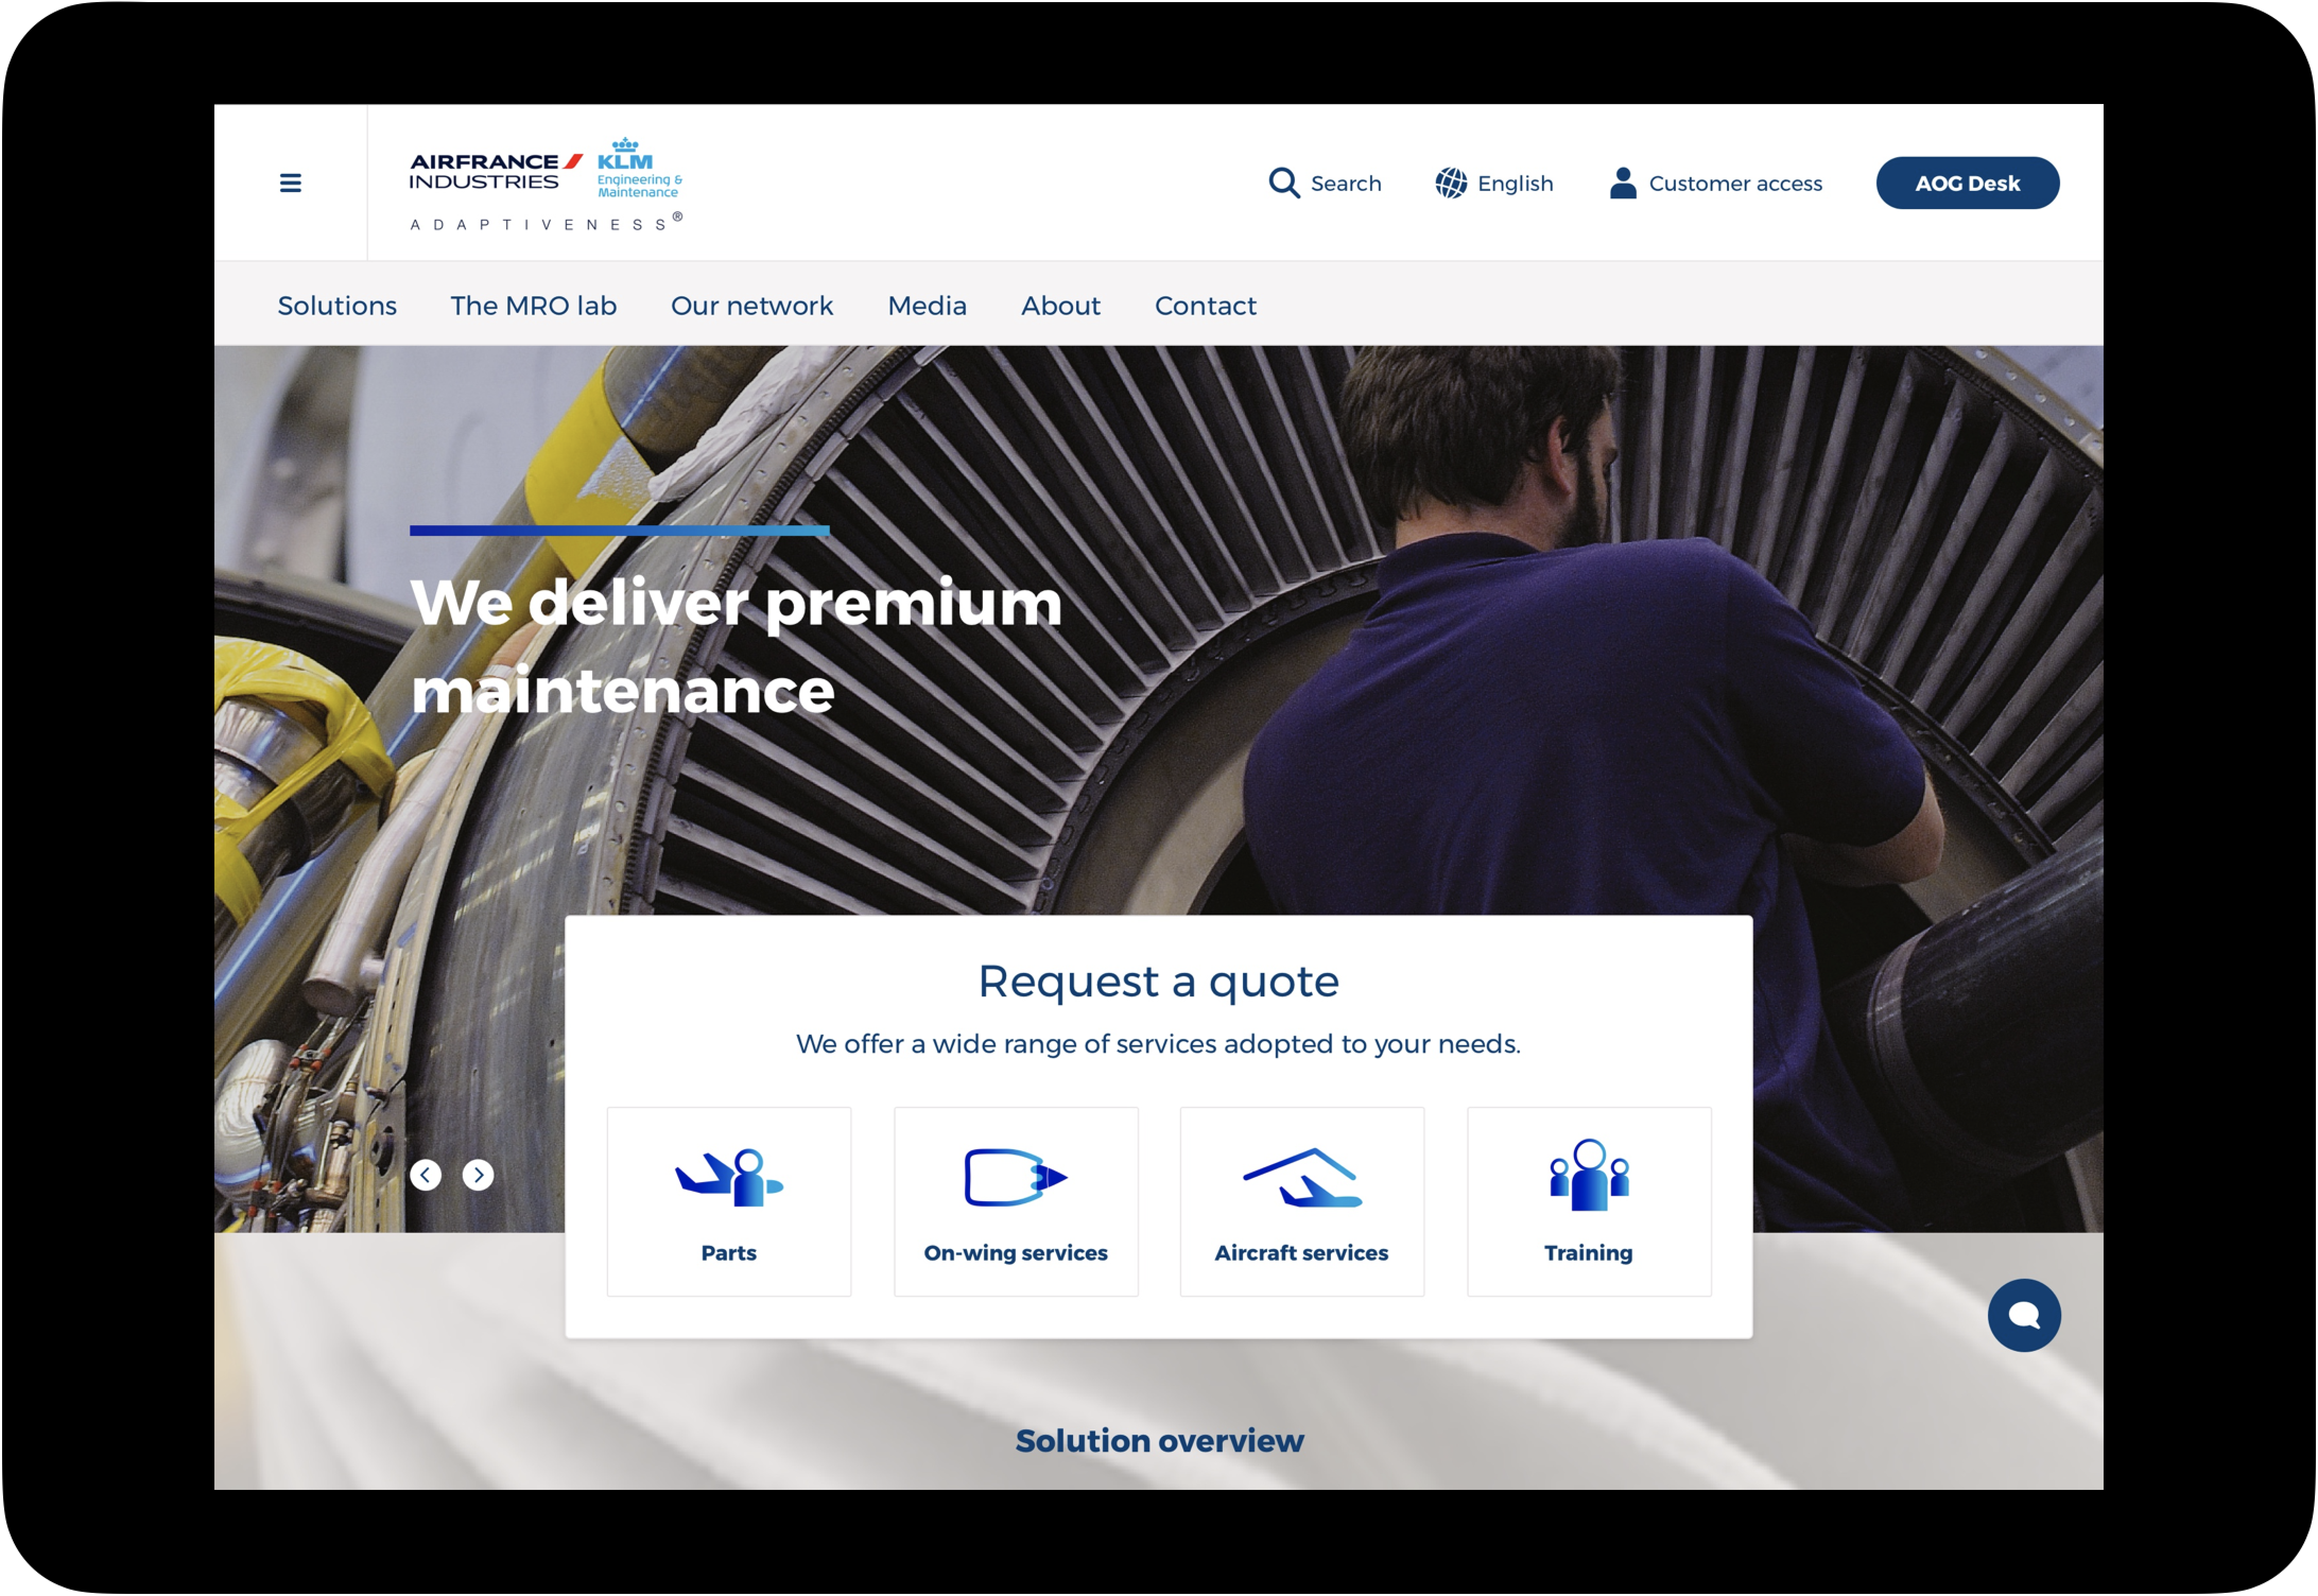The width and height of the screenshot is (2318, 1596).
Task: Click the globe language icon
Action: 1450,183
